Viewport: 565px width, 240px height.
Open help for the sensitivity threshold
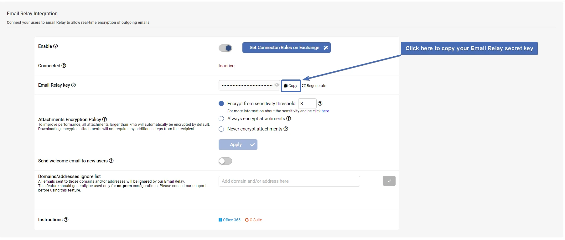click(x=320, y=103)
